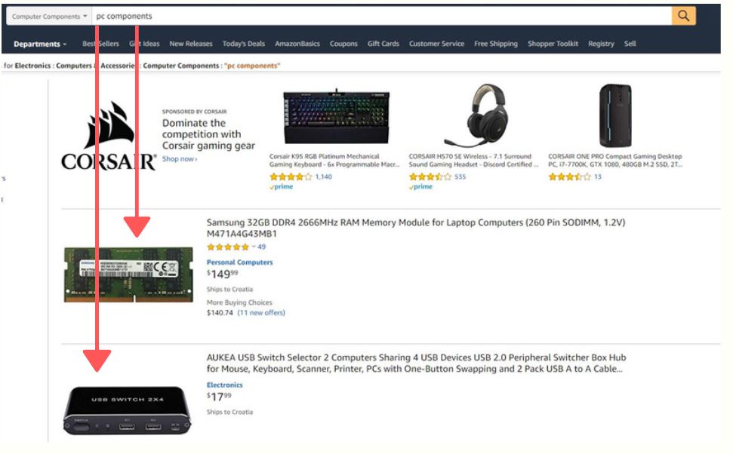Viewport: 733px width, 454px height.
Task: Expand the Samsung RAM rating dropdown arrow
Action: coord(254,247)
